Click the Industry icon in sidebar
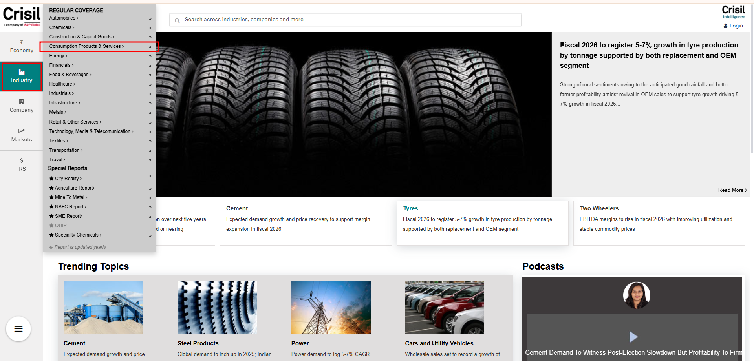754x361 pixels. click(22, 72)
